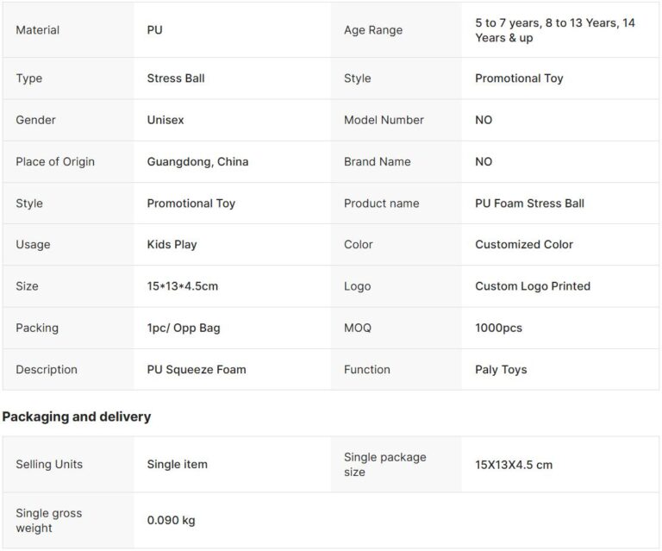
Task: Select the '0.090 kg' gross weight value
Action: coord(172,521)
